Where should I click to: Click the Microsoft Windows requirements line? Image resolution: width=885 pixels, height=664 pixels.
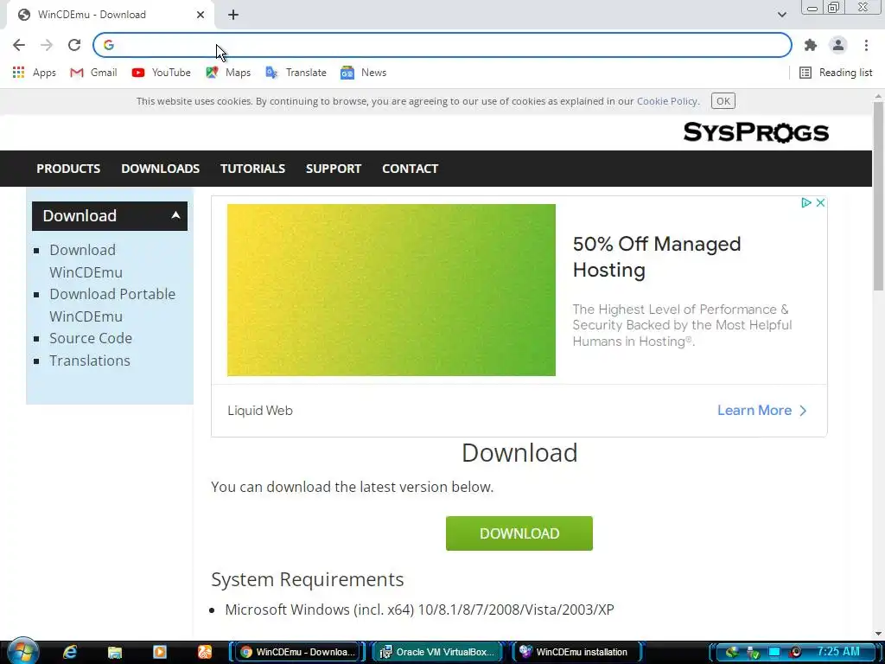click(x=419, y=610)
